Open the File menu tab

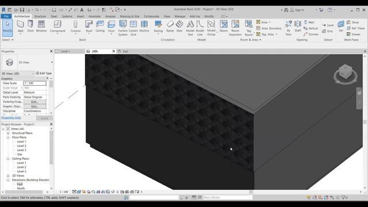pyautogui.click(x=6, y=17)
